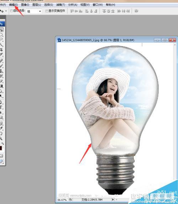This screenshot has height=204, width=178.
Task: Open the 组 auto-select dropdown
Action: point(34,11)
